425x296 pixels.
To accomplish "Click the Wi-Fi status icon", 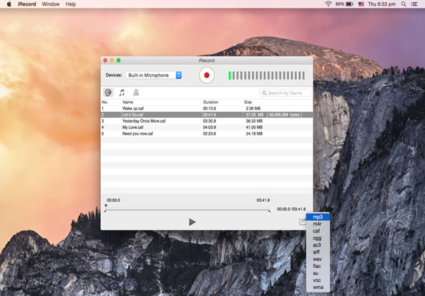I will [x=328, y=4].
